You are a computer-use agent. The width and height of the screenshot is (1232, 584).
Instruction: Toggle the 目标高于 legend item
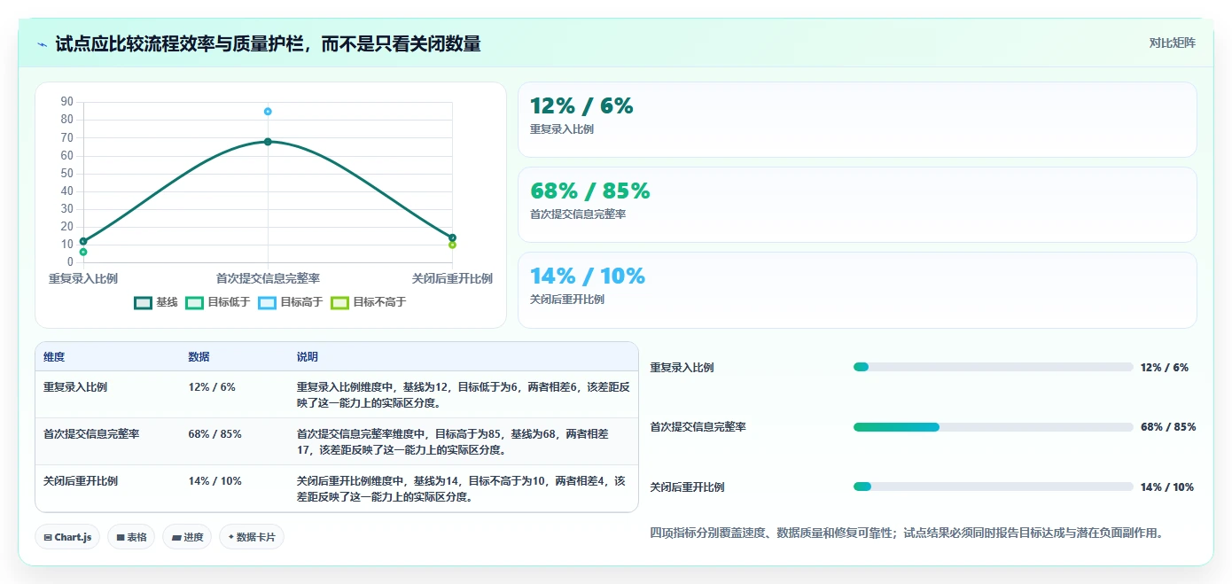291,302
